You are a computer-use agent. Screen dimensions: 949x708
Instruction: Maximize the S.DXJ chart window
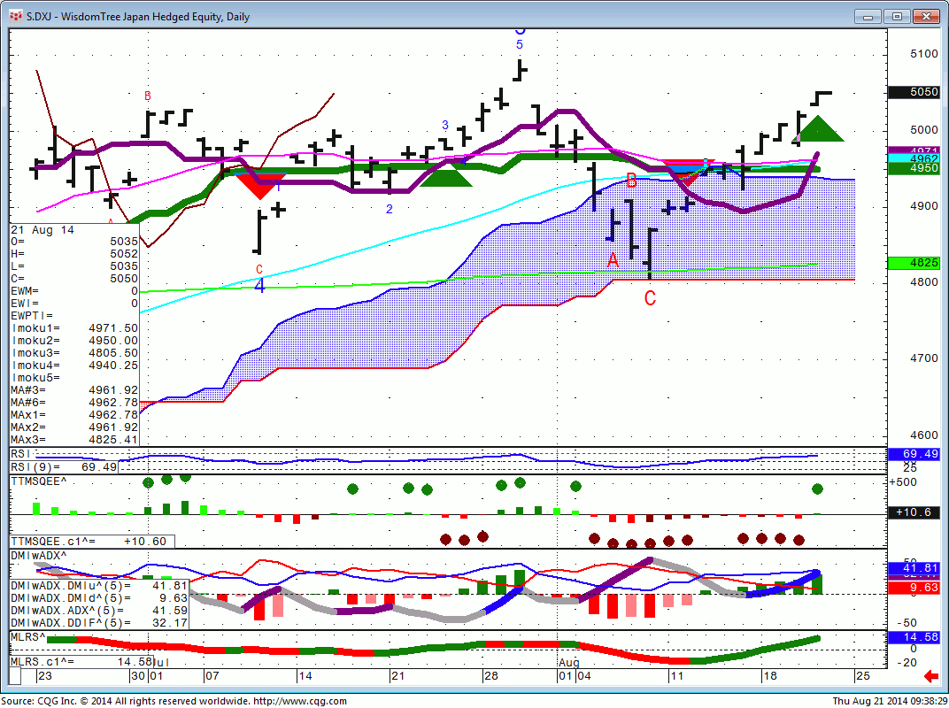[x=897, y=16]
